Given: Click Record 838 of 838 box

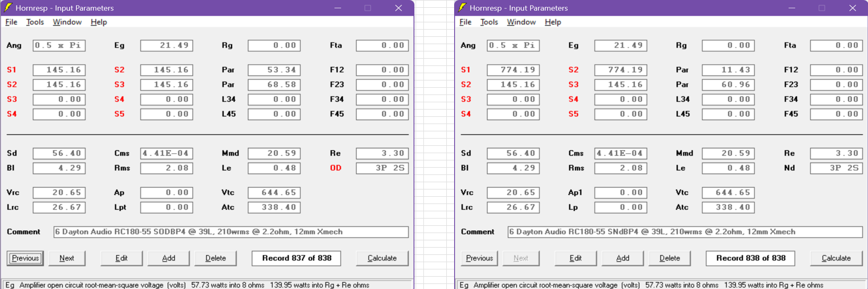Looking at the screenshot, I should click(751, 258).
